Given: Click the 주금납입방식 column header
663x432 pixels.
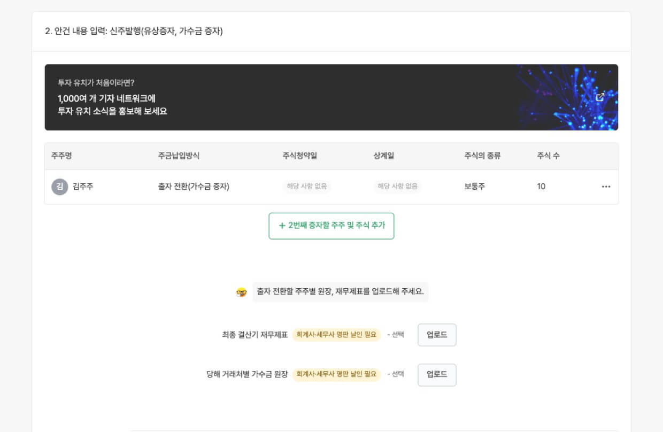Looking at the screenshot, I should [x=179, y=156].
